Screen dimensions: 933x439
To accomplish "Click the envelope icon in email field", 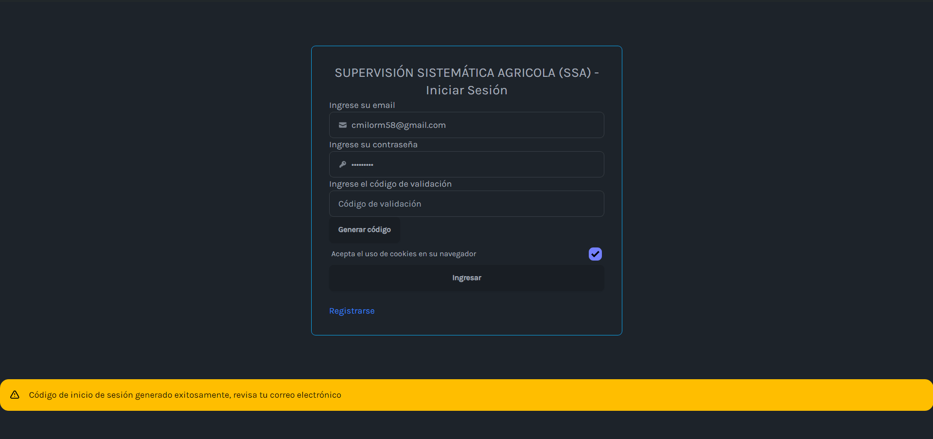I will 343,125.
